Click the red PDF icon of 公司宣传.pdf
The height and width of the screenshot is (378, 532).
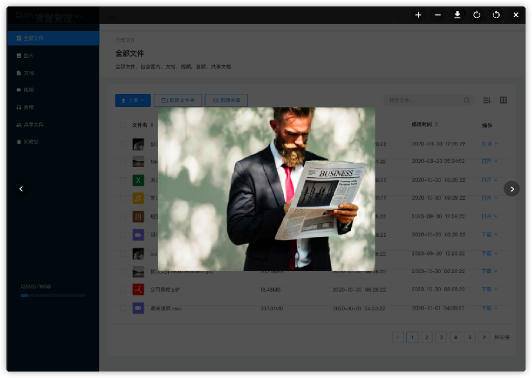tap(138, 289)
